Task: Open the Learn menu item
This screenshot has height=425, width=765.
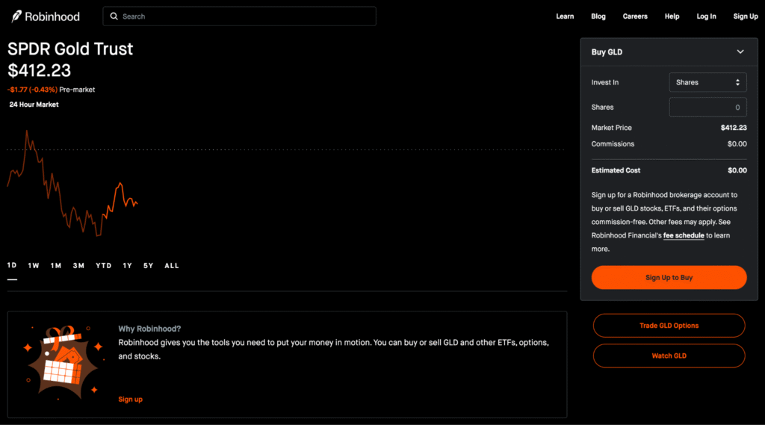Action: coord(565,16)
